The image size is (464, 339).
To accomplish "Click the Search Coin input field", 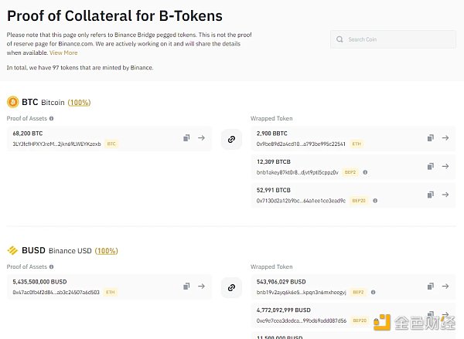I will [393, 39].
